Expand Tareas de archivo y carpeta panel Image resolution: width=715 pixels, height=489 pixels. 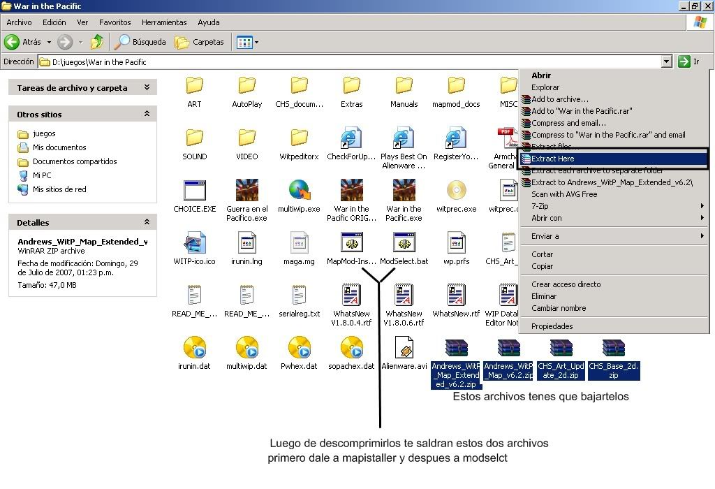pyautogui.click(x=147, y=87)
